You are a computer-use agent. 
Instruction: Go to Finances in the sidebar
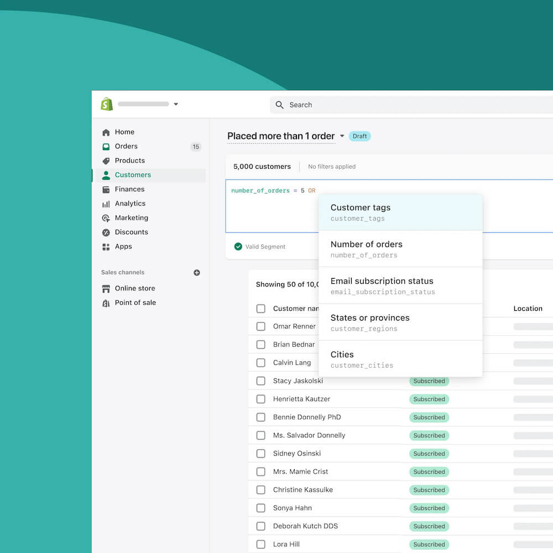pos(129,189)
